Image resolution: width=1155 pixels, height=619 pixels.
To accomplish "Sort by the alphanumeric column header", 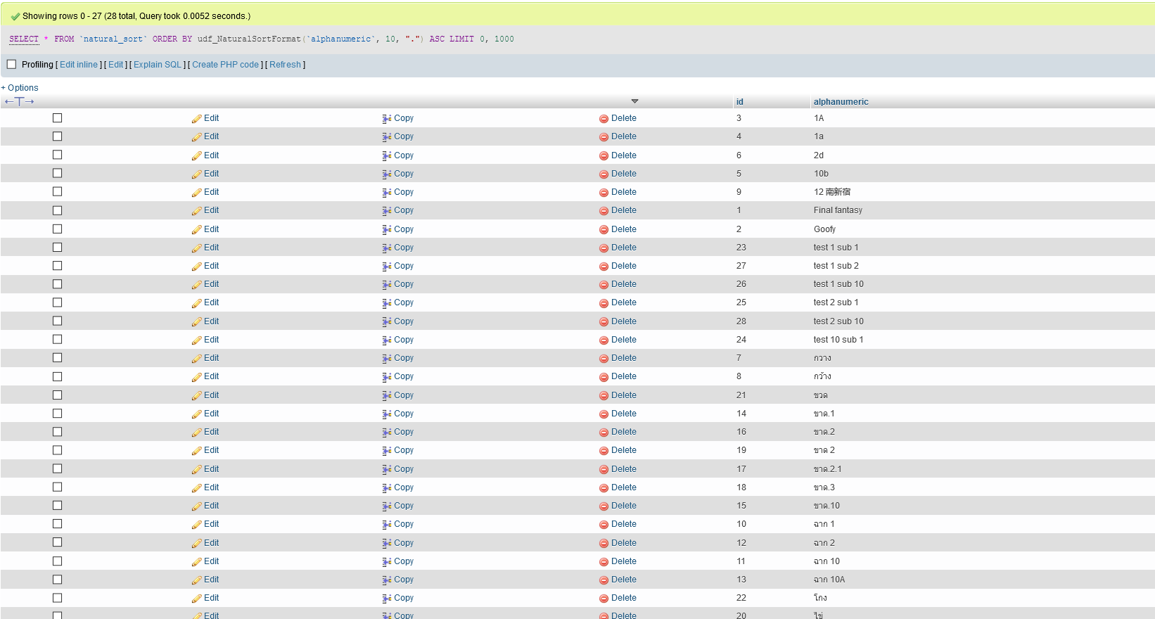I will click(x=841, y=102).
